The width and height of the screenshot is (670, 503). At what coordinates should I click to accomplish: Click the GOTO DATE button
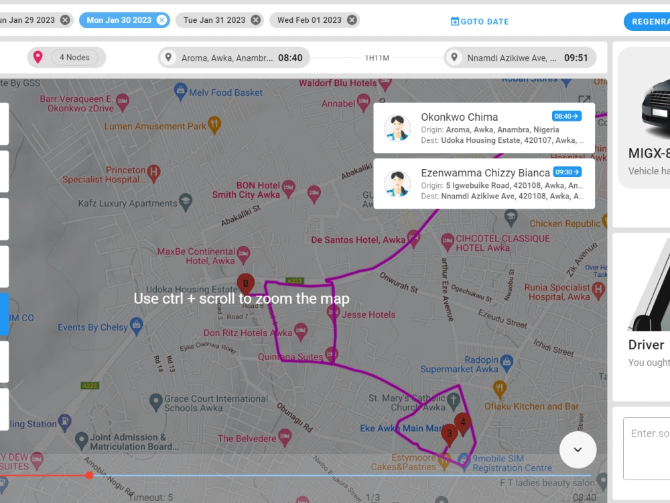point(480,21)
